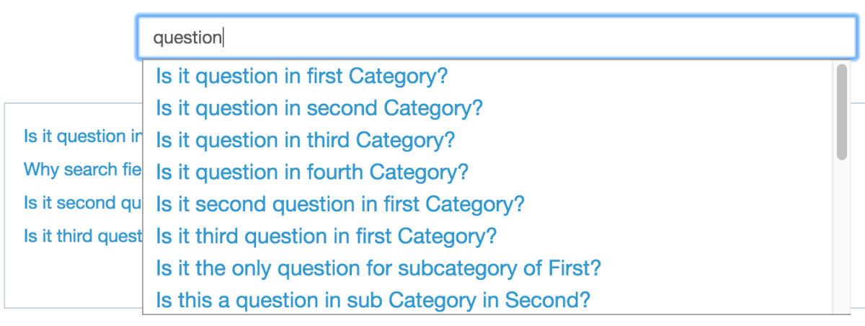Pick "Is it question in third Category?" suggestion
865x326 pixels.
click(306, 140)
